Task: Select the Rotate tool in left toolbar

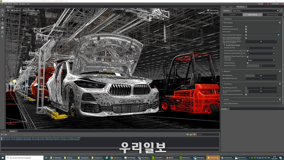Action: pos(3,23)
